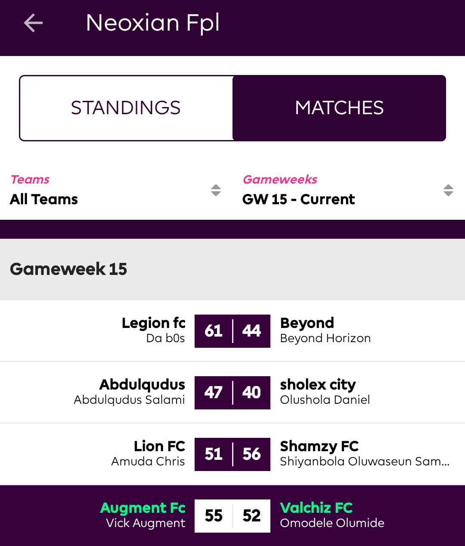Click the Gameweeks dropdown arrows icon
Viewport: 465px width, 546px height.
[x=448, y=190]
